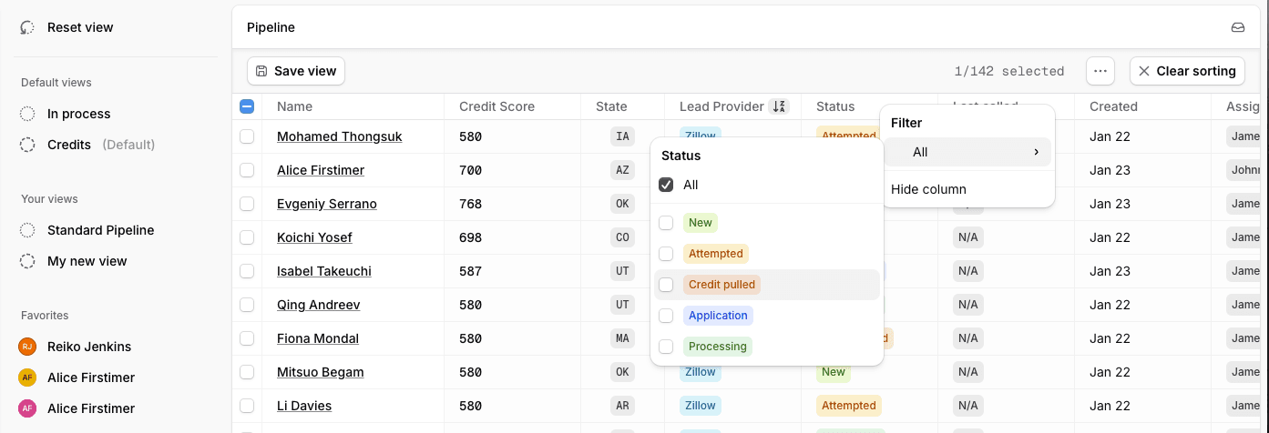Open the Status column header menu
The height and width of the screenshot is (433, 1269).
click(835, 106)
